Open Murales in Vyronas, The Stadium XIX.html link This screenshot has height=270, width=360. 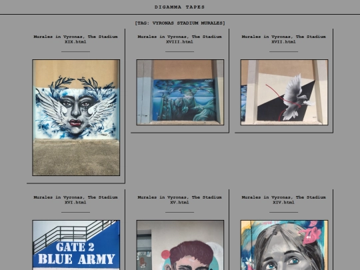75,39
